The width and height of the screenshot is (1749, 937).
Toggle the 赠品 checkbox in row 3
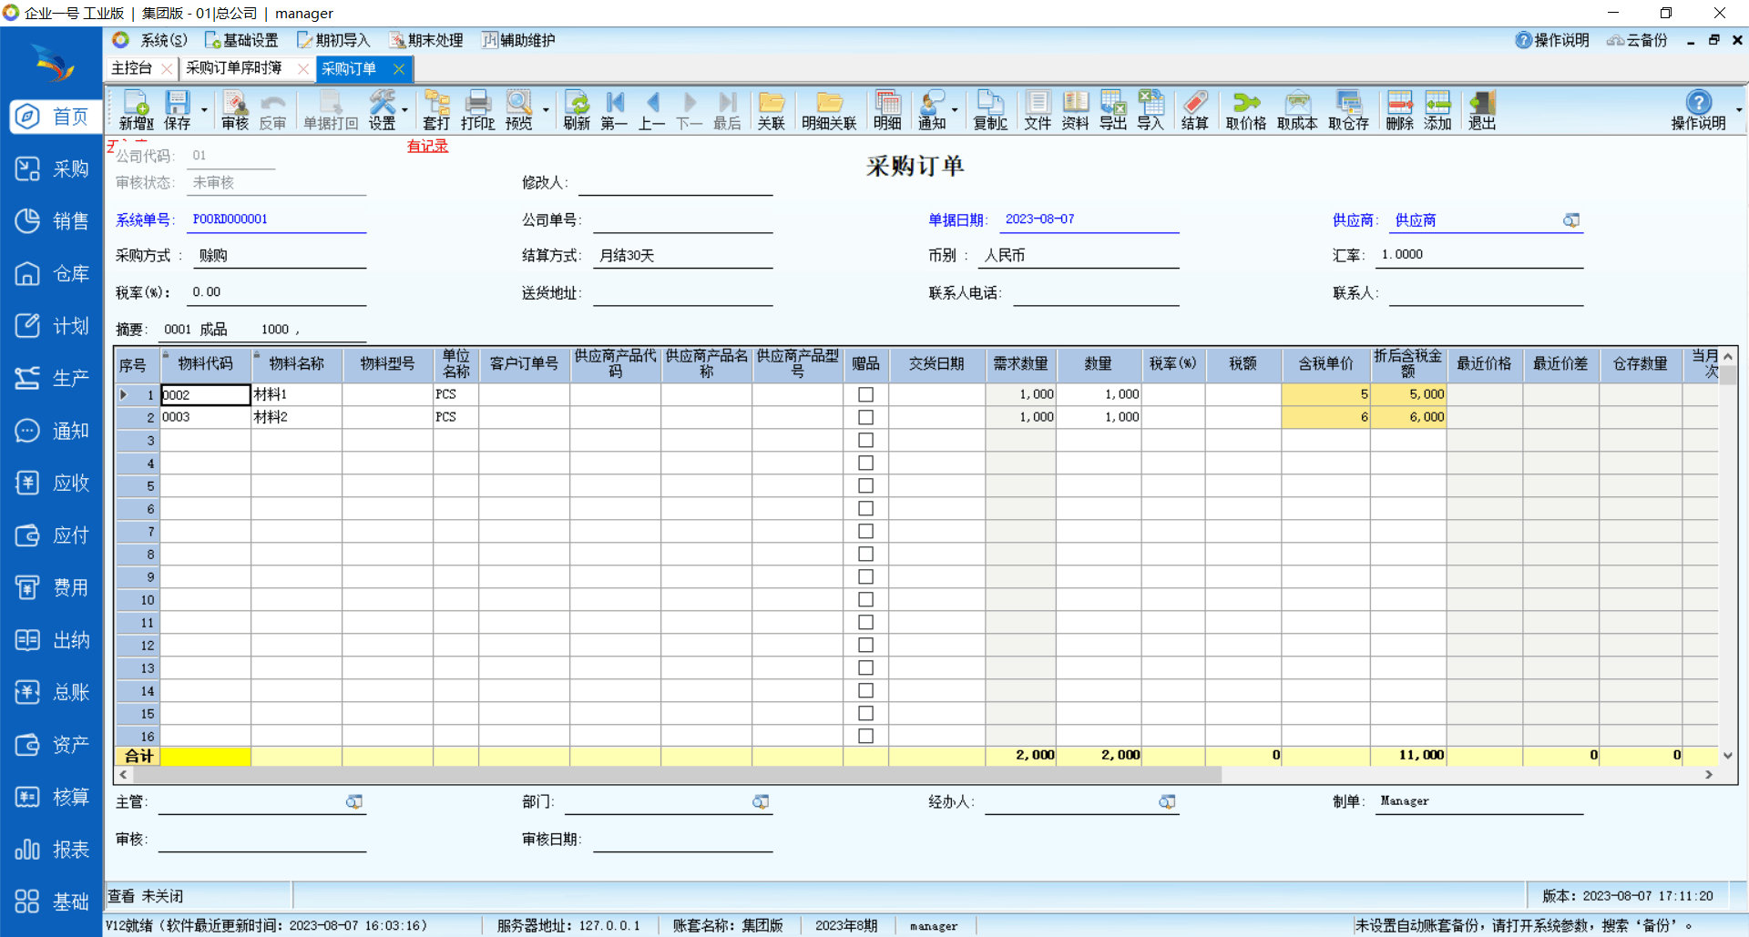[865, 440]
